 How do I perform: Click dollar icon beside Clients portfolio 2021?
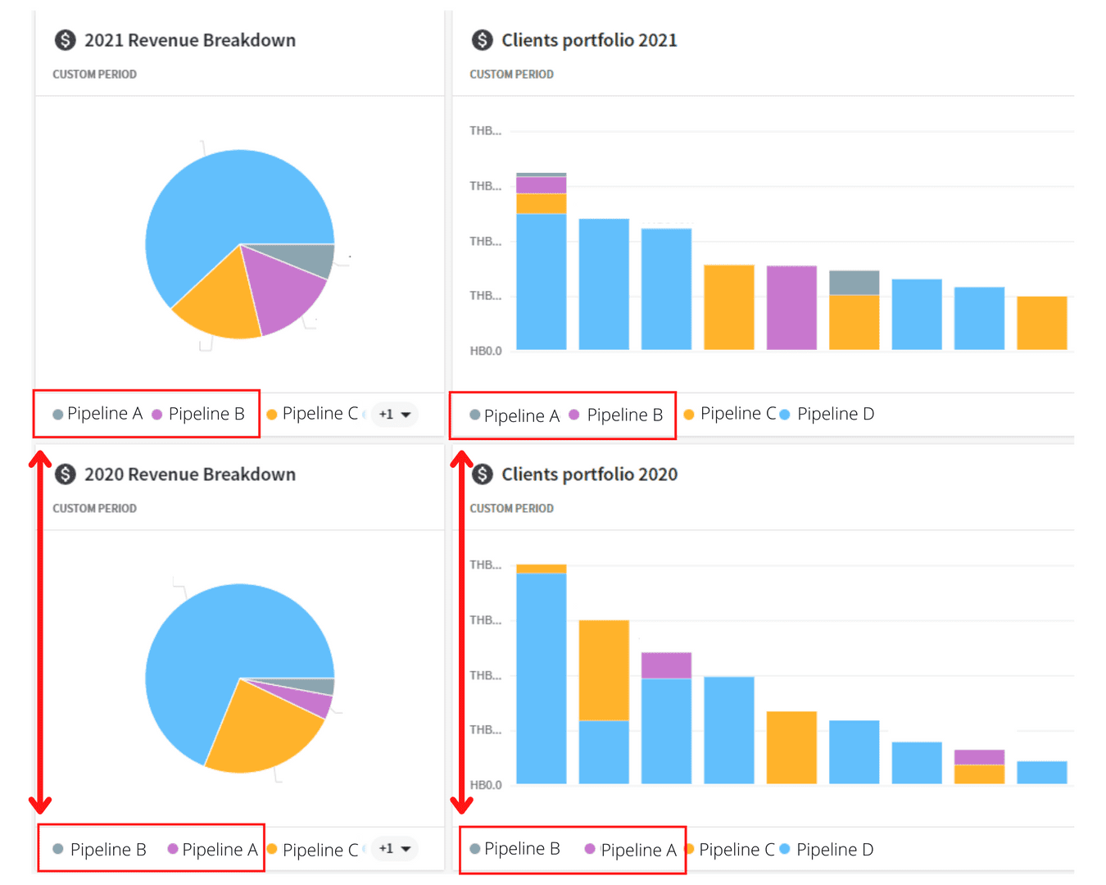(x=483, y=40)
